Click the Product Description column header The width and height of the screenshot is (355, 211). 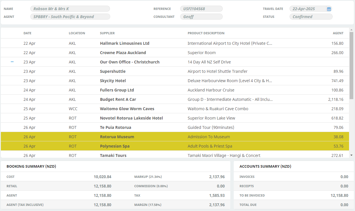206,33
